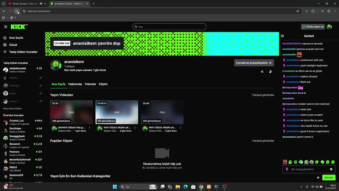Open the 52:50 video thumbnail

pyautogui.click(x=72, y=112)
